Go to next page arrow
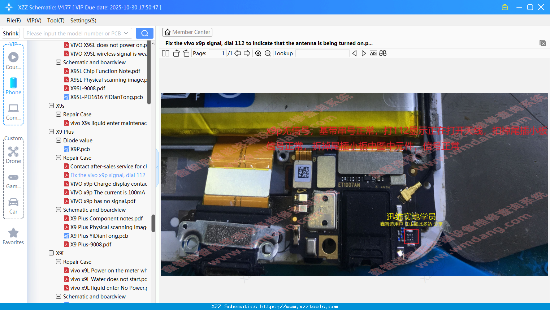This screenshot has height=310, width=550. click(247, 53)
